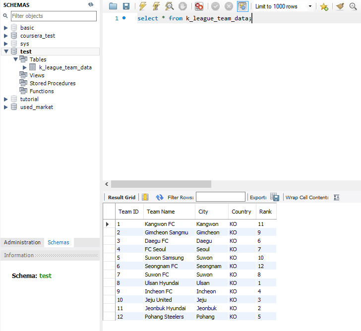
Task: Click the Filter Rows input field
Action: tap(221, 197)
